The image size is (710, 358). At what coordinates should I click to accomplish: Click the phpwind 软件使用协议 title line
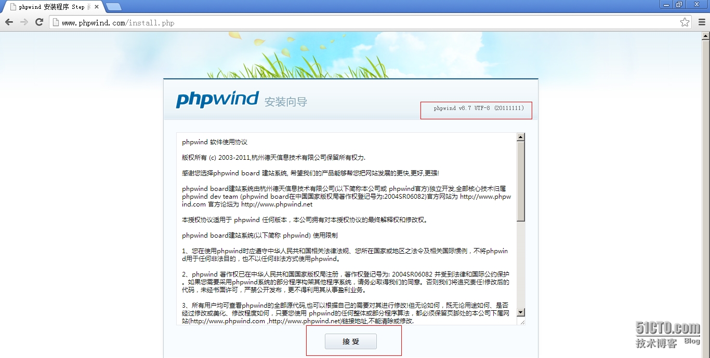click(x=215, y=142)
